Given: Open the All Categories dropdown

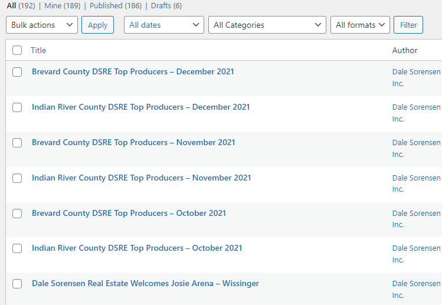Looking at the screenshot, I should 267,25.
